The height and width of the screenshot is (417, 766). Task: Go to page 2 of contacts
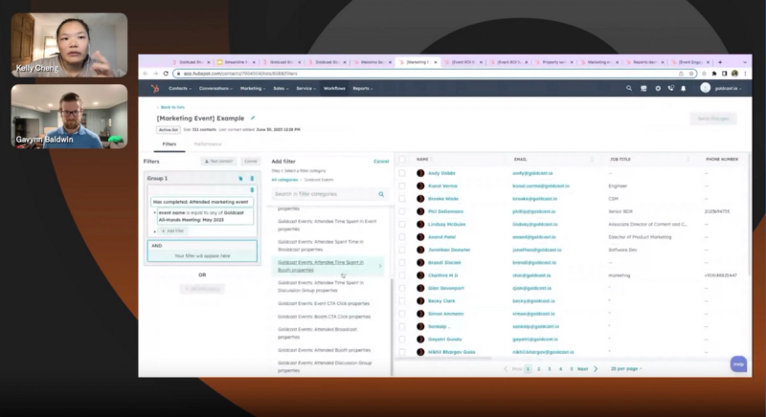coord(539,368)
